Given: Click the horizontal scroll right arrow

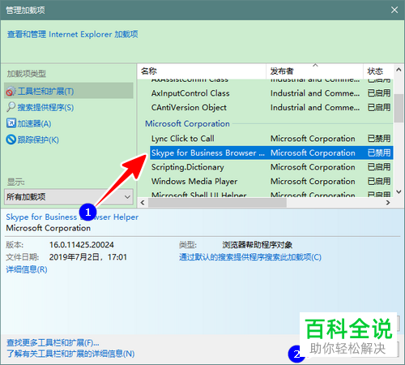Looking at the screenshot, I should [388, 202].
